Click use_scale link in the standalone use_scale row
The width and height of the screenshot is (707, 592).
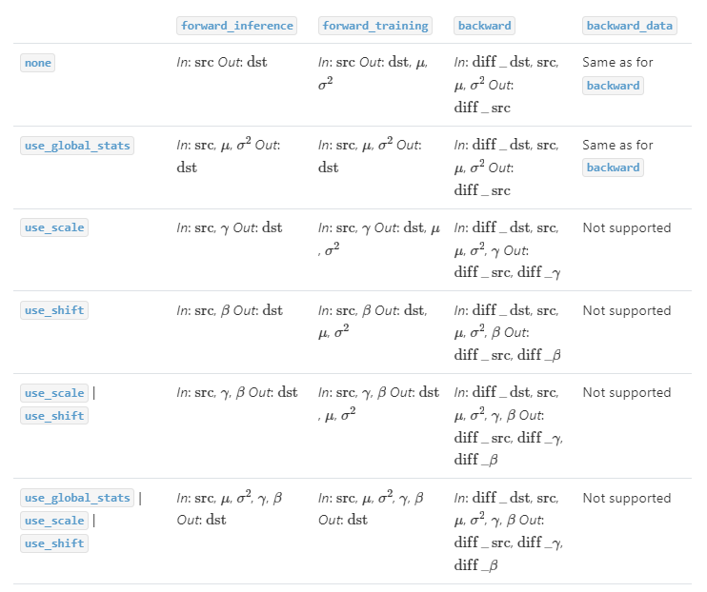[54, 228]
